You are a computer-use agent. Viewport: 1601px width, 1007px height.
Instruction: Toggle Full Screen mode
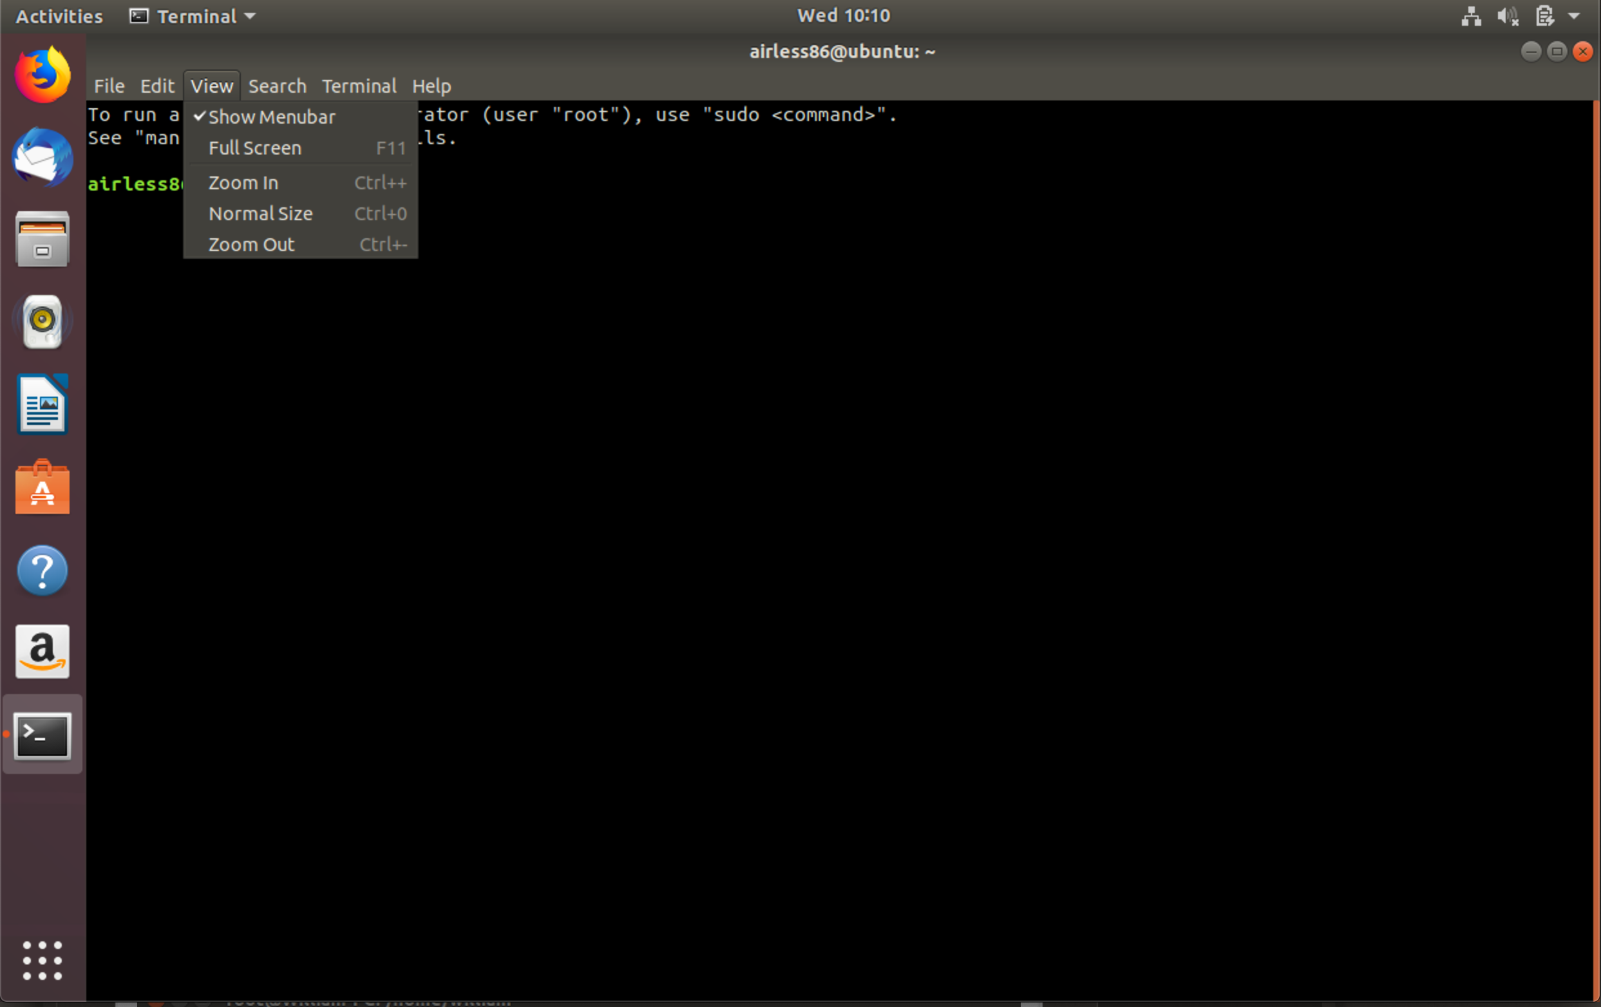(x=255, y=148)
